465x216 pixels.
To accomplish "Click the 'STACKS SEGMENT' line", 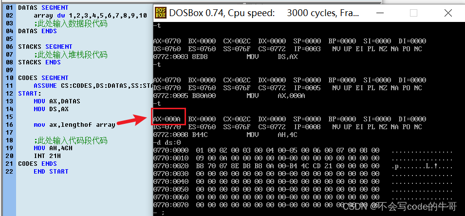I will 45,47.
